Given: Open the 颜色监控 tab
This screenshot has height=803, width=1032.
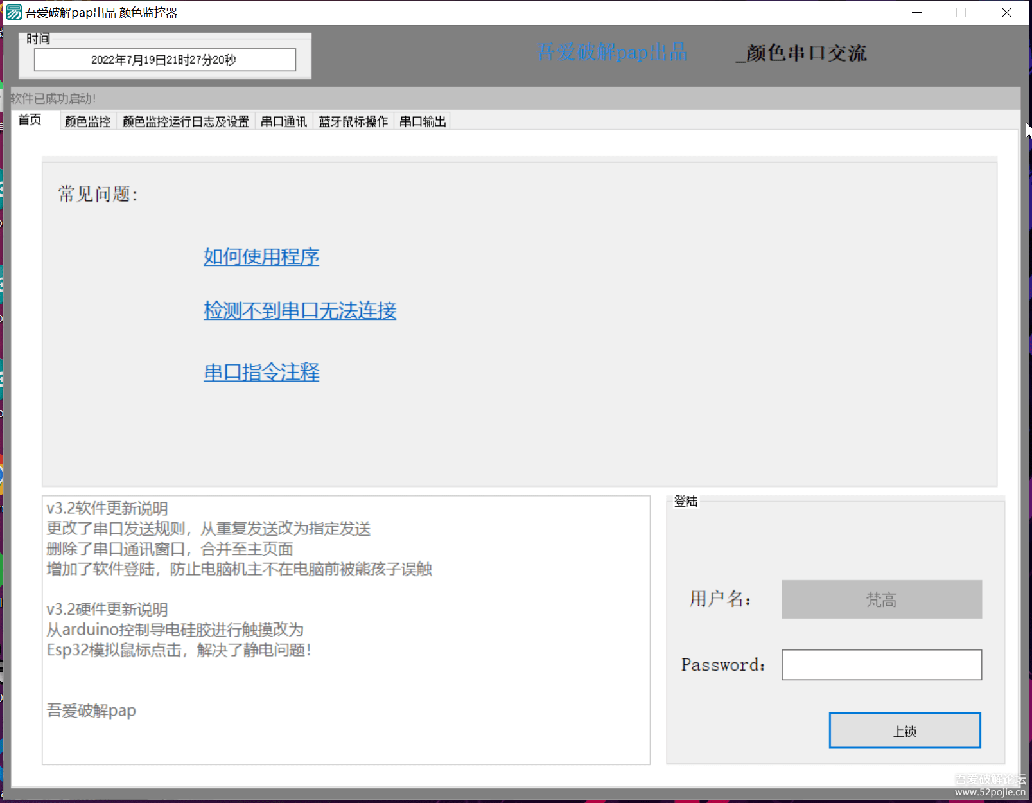Looking at the screenshot, I should click(88, 121).
